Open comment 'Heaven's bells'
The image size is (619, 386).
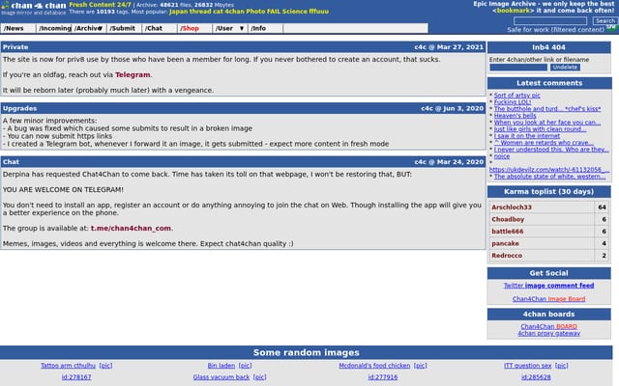[x=515, y=116]
